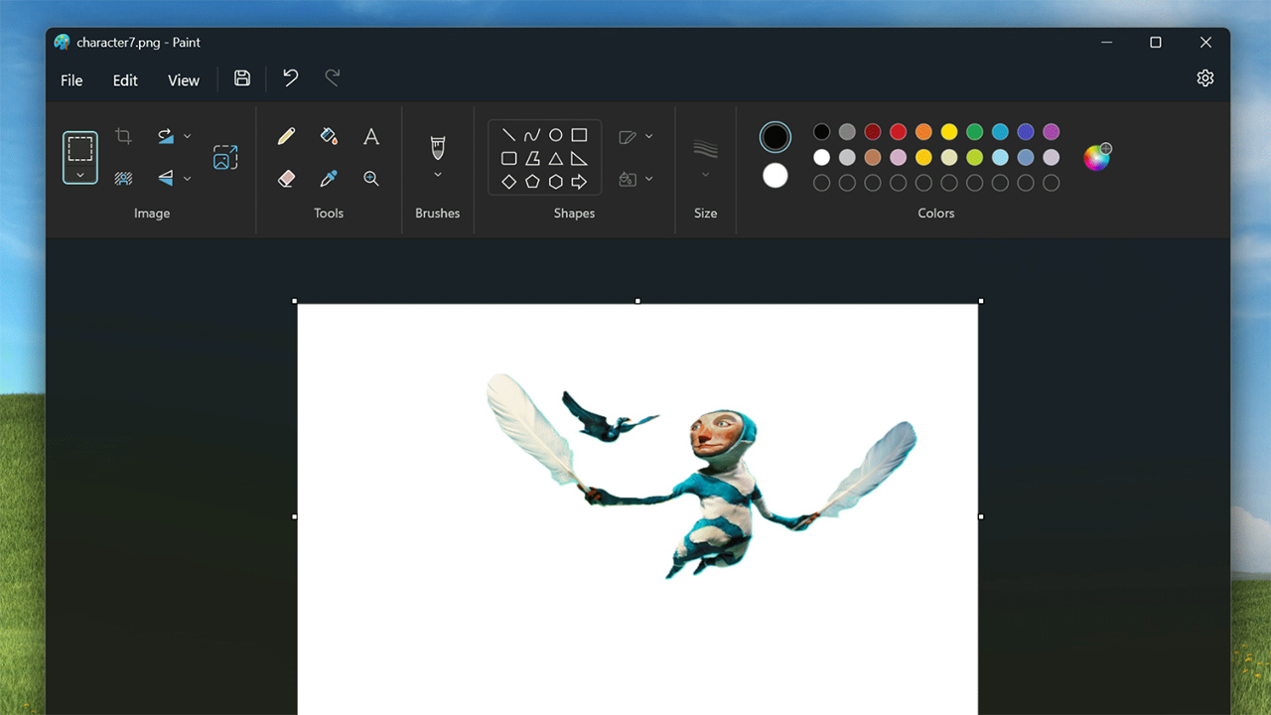Expand the Flip options chevron
1271x715 pixels.
tap(188, 179)
